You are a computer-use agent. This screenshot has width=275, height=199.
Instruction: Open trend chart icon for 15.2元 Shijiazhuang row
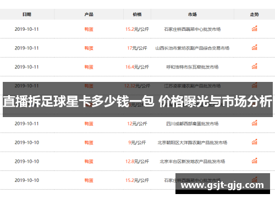click(255, 29)
